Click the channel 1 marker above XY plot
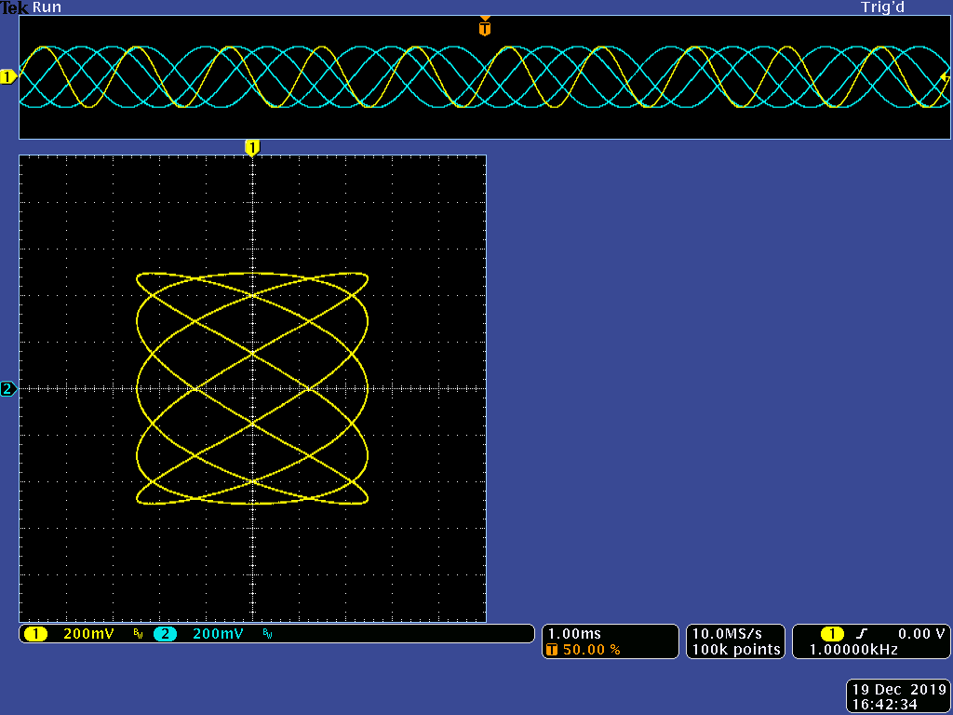 251,147
